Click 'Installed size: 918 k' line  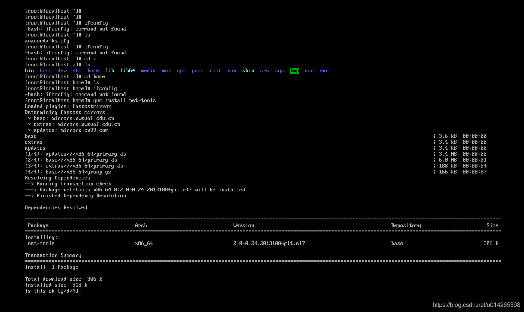(56, 285)
